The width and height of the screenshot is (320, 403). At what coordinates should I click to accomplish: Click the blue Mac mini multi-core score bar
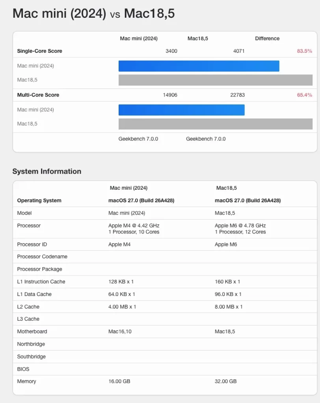[x=182, y=110]
